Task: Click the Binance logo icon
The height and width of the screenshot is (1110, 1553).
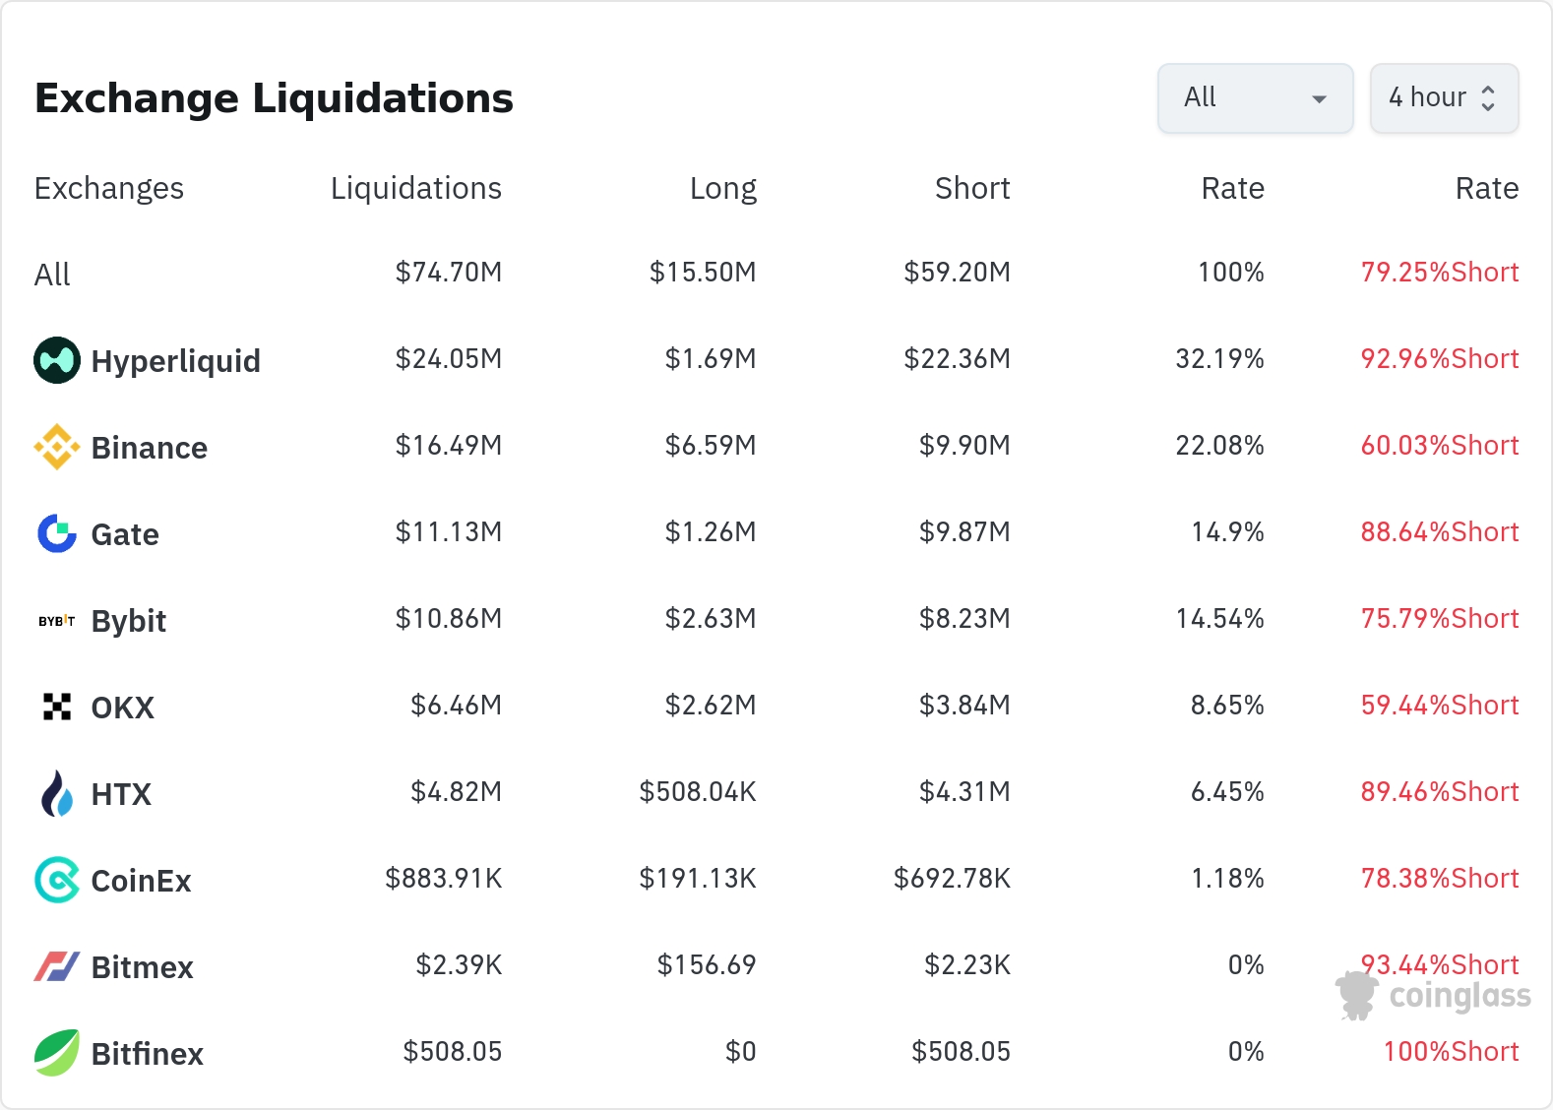Action: click(57, 447)
